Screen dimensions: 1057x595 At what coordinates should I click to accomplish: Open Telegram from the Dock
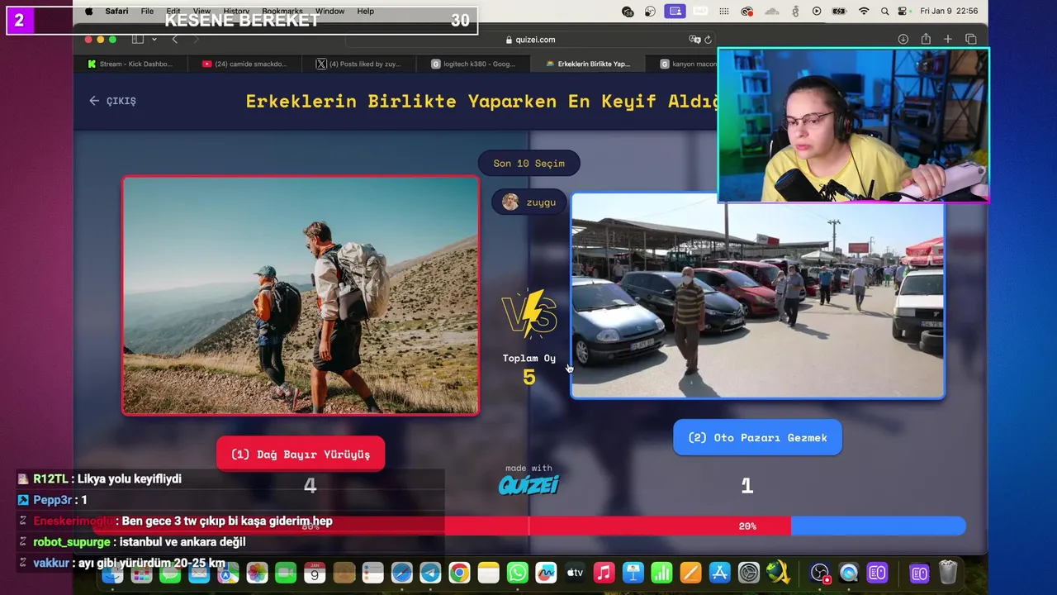coord(430,573)
